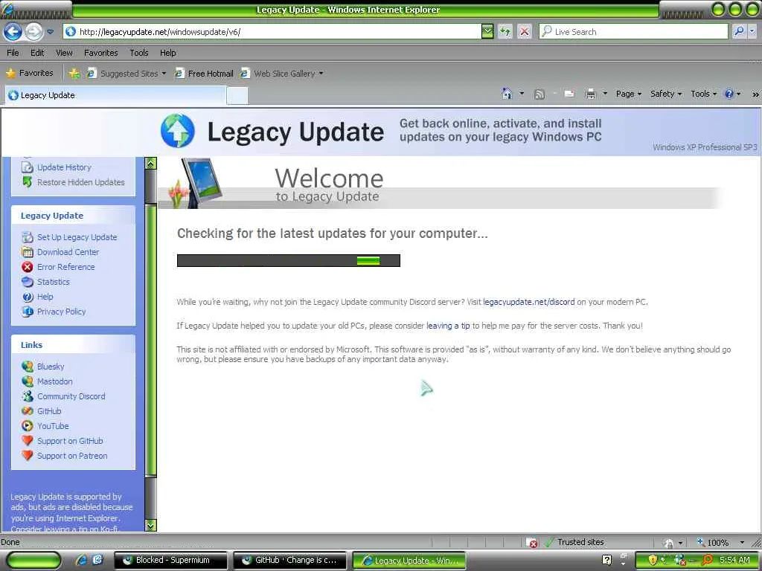The image size is (762, 571).
Task: Open the blue Help question icon
Action: (x=729, y=94)
